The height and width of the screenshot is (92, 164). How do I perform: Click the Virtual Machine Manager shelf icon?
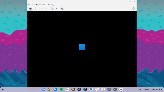click(121, 89)
